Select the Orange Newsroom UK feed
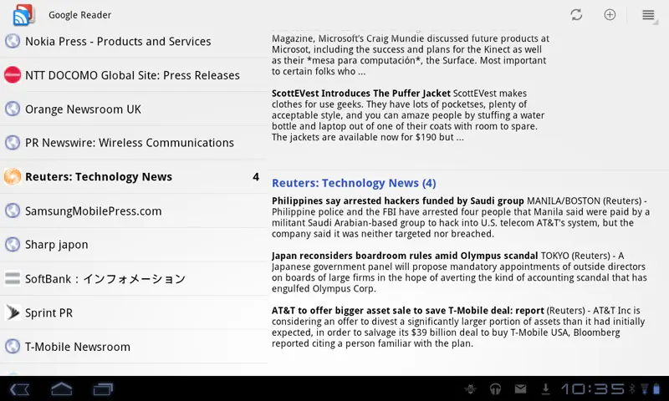Screen dimensions: 669x401 click(134, 109)
